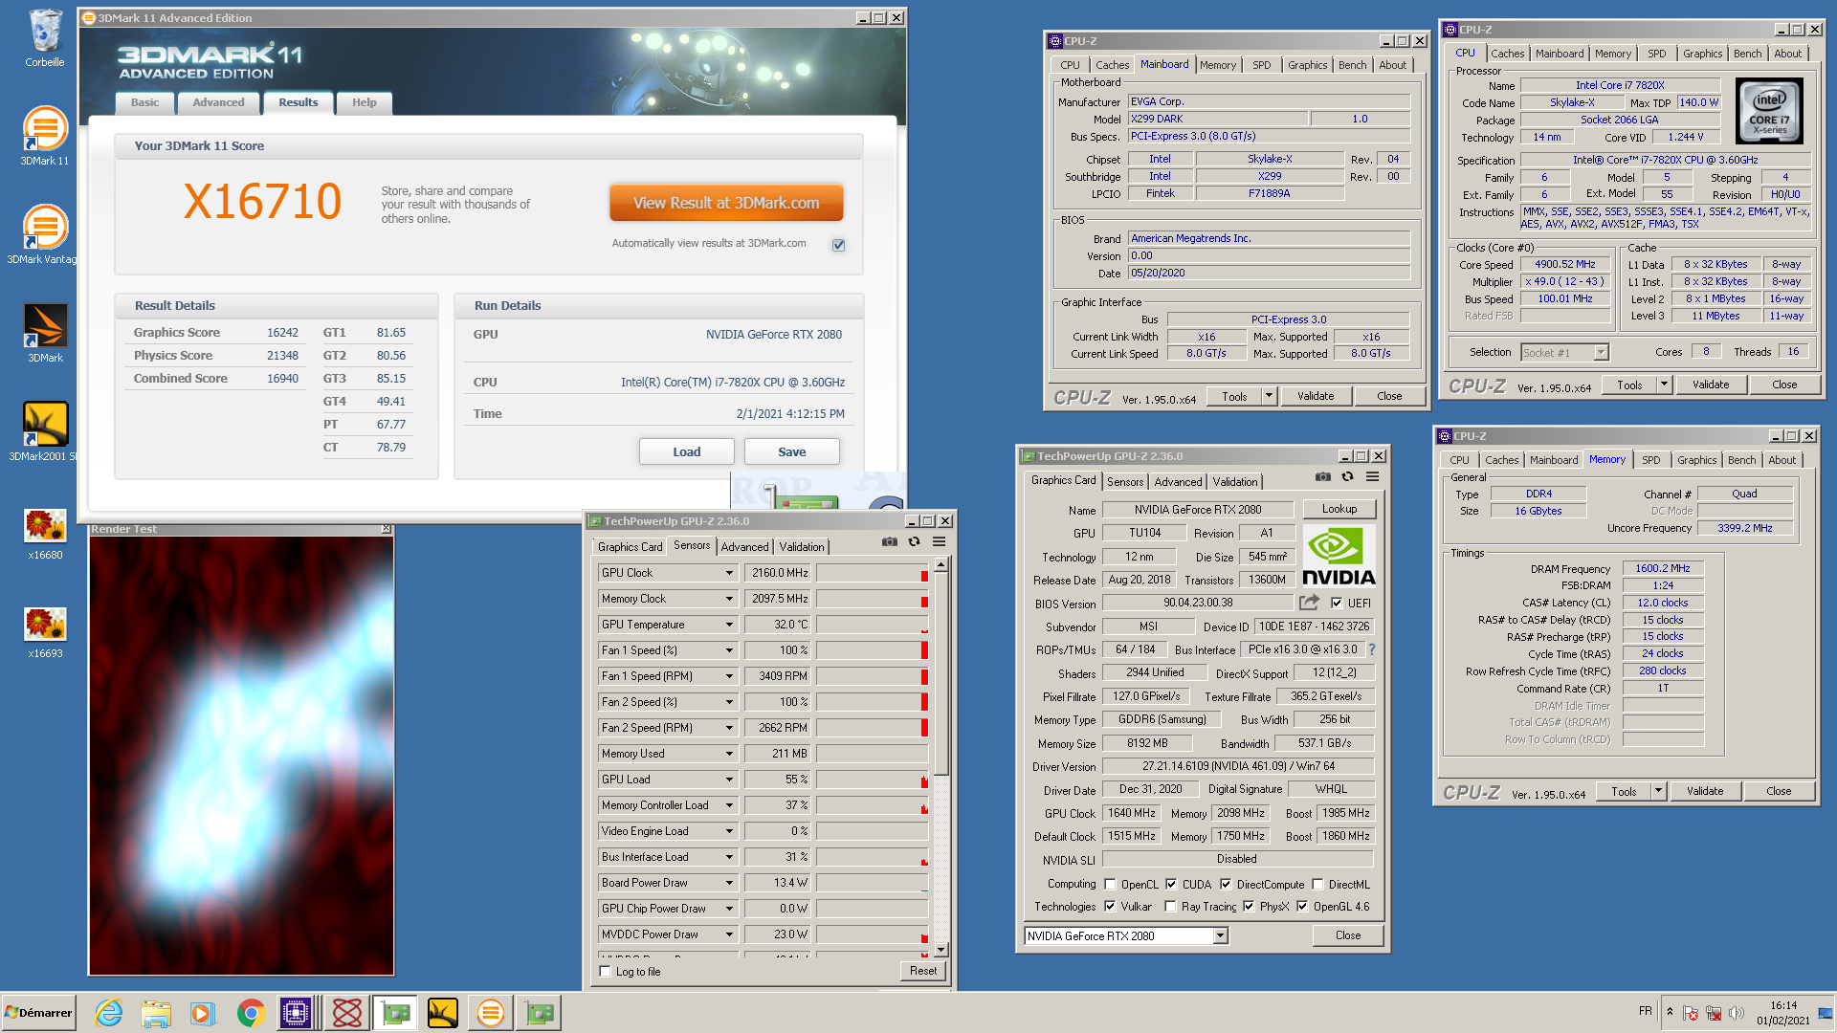Click Validate in the CPU-Z CPU window
Viewport: 1837px width, 1033px height.
coord(1711,385)
